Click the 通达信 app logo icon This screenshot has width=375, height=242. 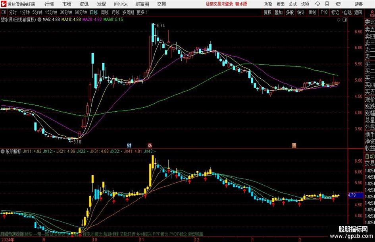click(x=3, y=4)
